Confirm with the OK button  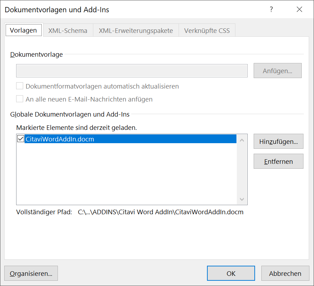(231, 273)
